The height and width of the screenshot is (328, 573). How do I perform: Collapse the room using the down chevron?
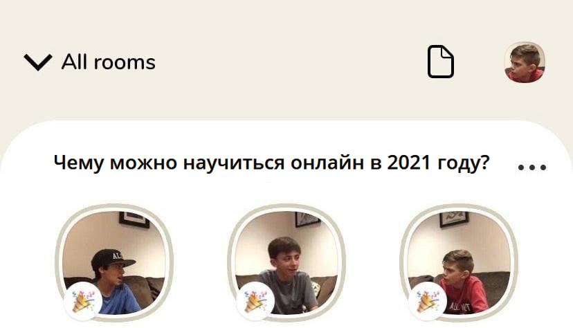[x=38, y=62]
